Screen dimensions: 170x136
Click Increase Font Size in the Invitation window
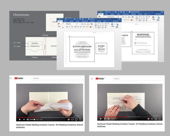click(82, 24)
